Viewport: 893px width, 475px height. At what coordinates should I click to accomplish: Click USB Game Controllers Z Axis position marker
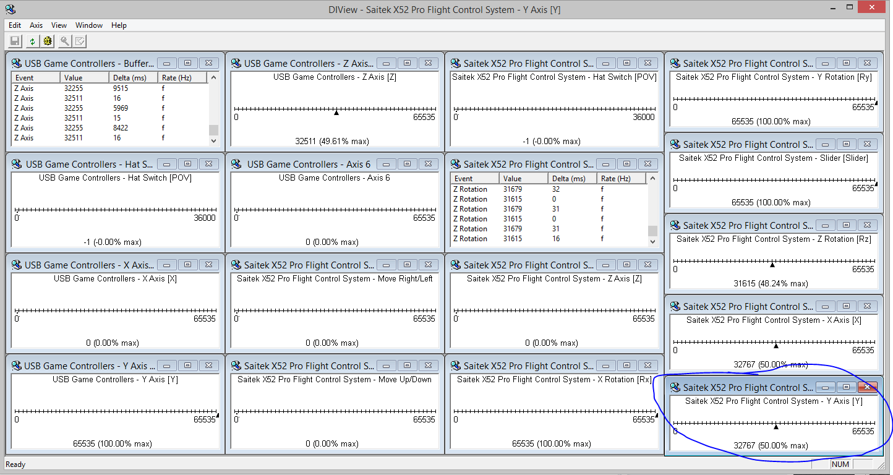[x=336, y=113]
